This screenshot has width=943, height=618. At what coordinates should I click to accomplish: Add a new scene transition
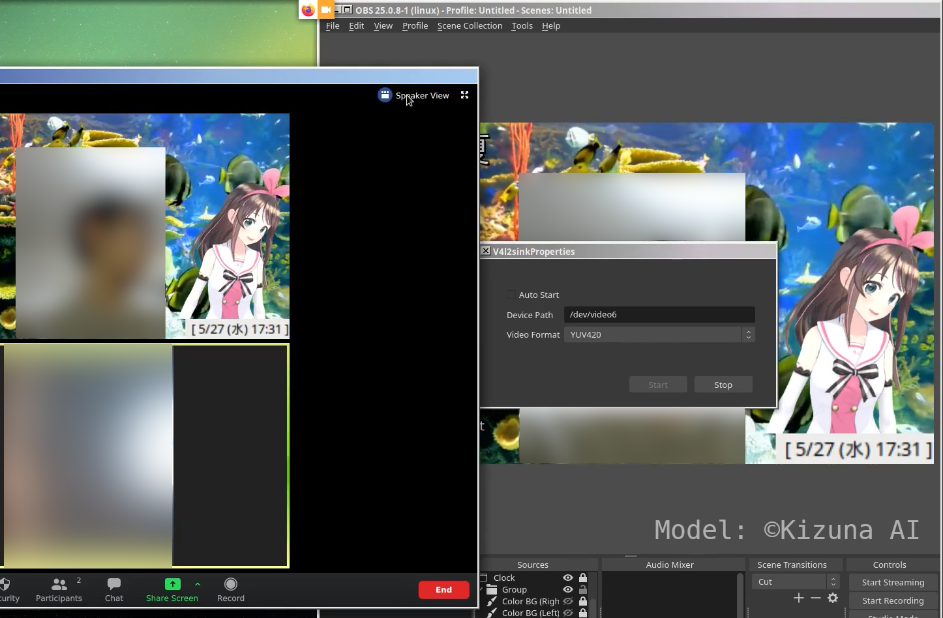[x=798, y=598]
